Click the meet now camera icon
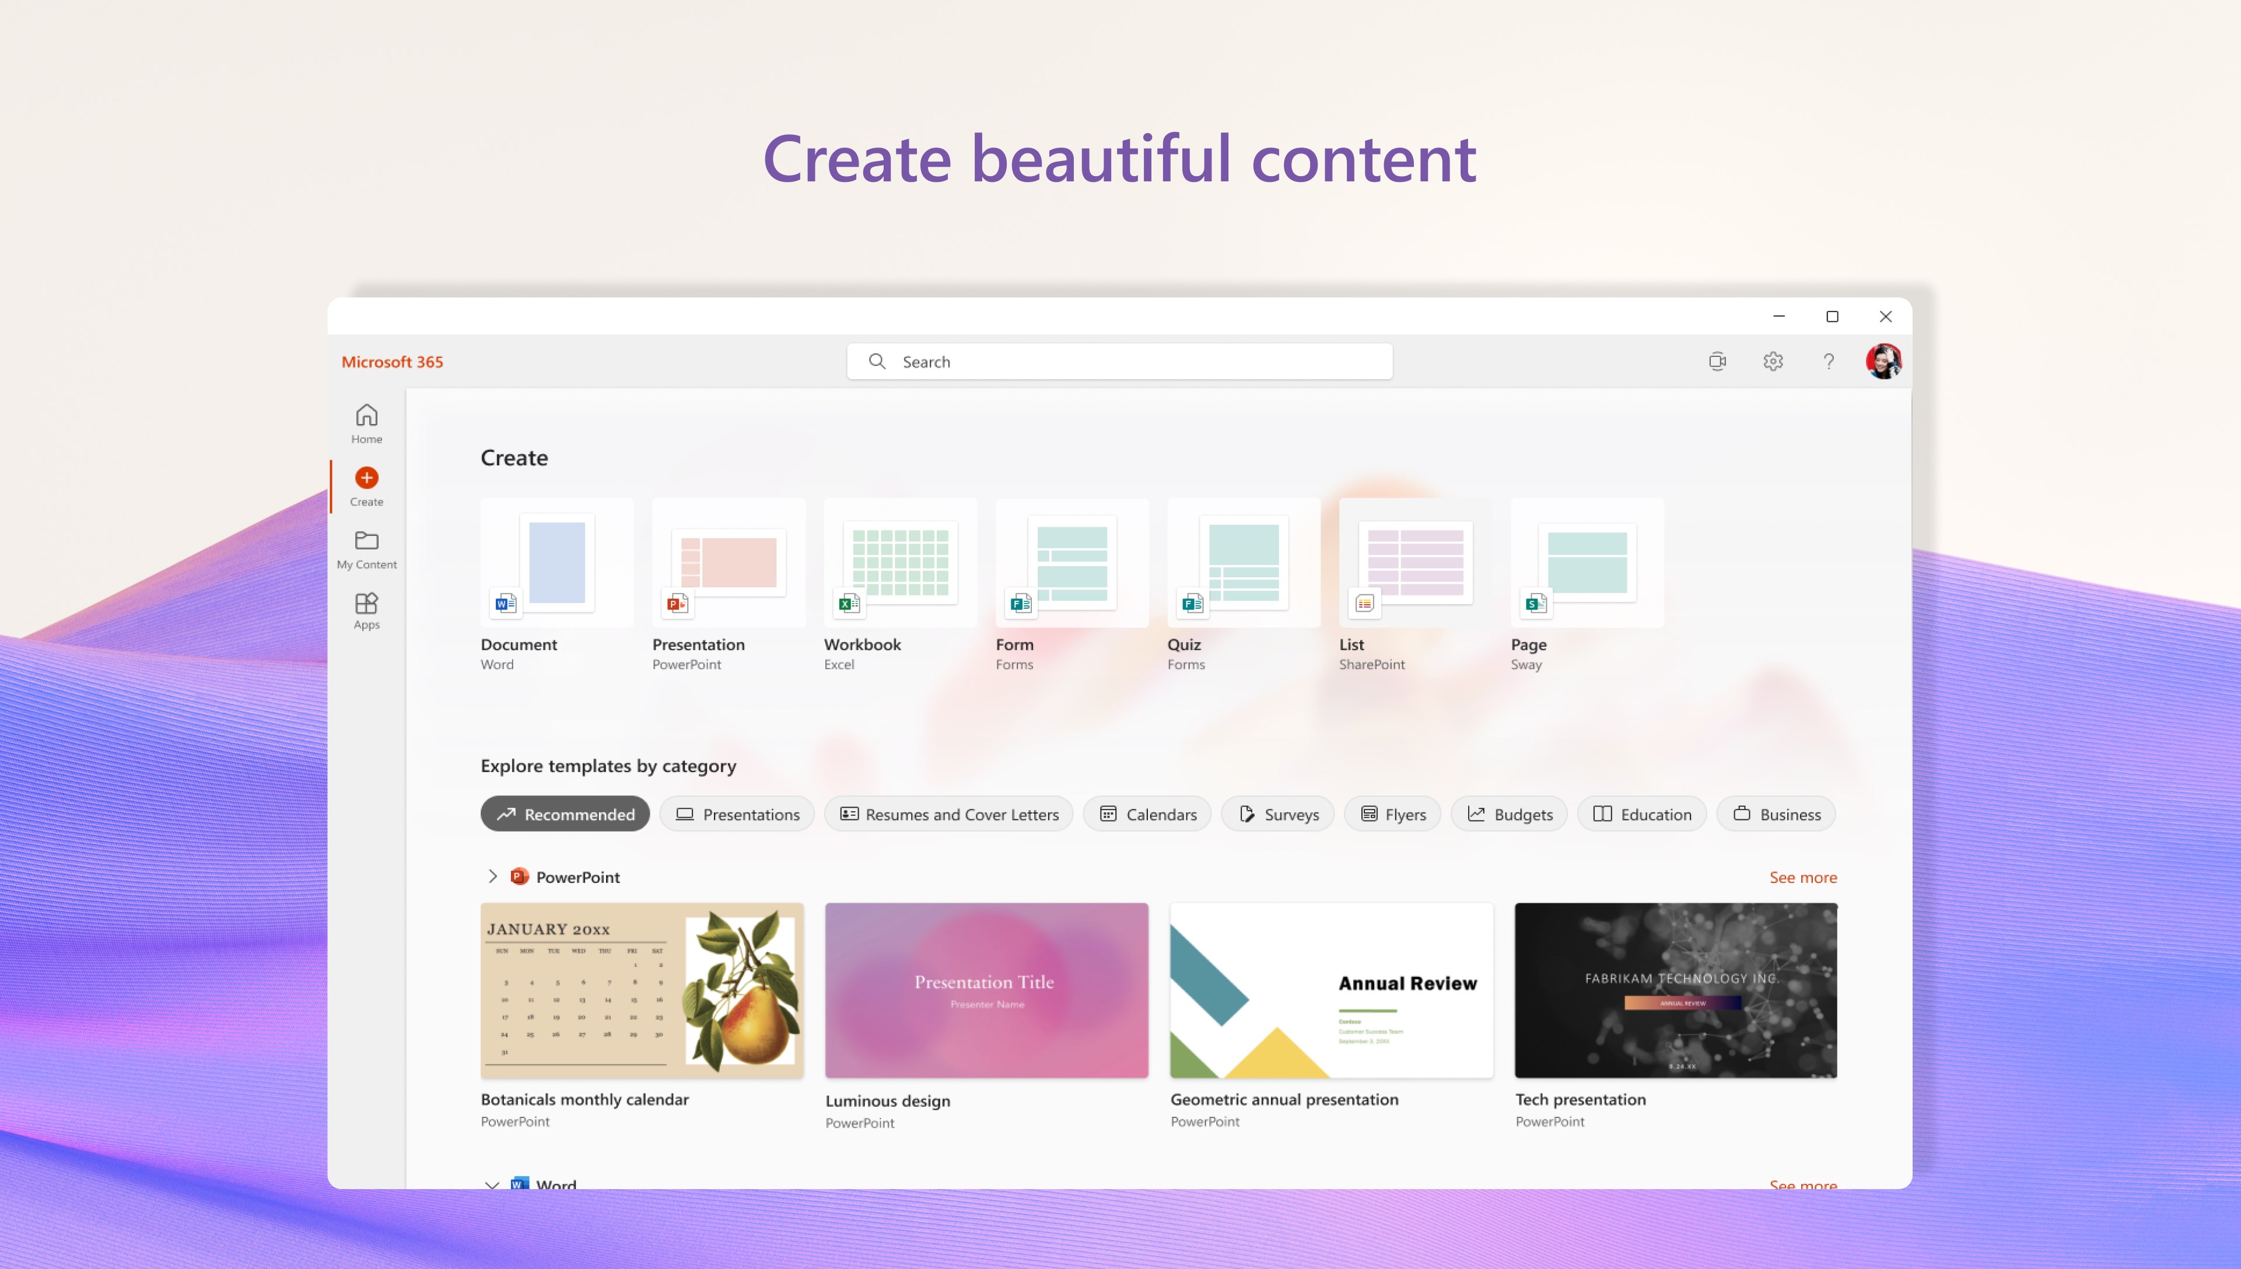2241x1269 pixels. coord(1716,361)
